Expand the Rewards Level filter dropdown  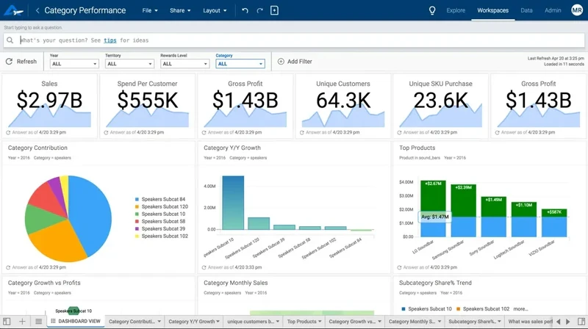pyautogui.click(x=184, y=64)
